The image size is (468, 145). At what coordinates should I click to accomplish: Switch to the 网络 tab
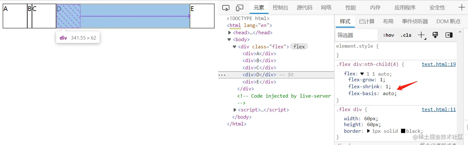click(x=326, y=8)
